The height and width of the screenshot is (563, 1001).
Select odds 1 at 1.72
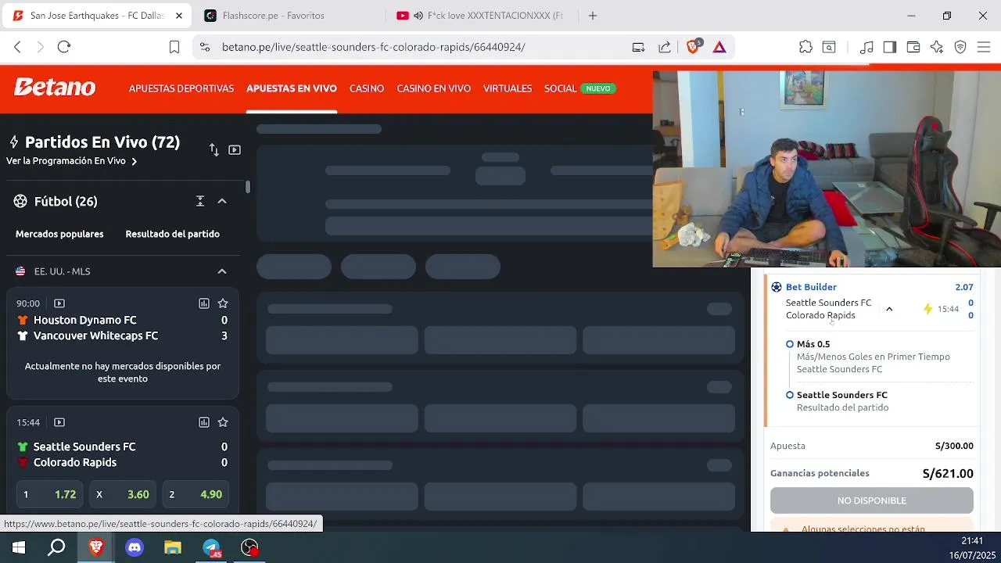point(49,494)
